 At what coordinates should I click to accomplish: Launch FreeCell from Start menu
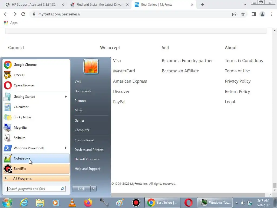click(x=36, y=75)
